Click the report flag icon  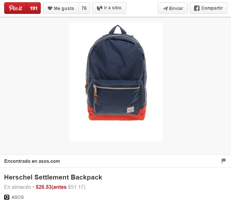[x=224, y=161]
